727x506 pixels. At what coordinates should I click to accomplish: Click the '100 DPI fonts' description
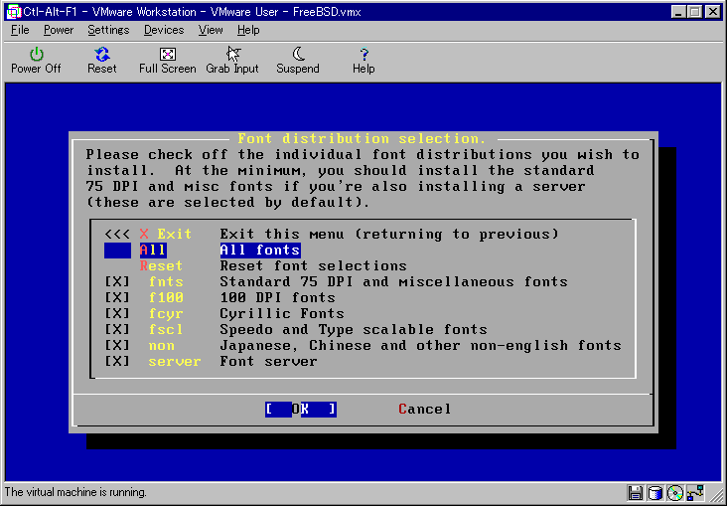(x=277, y=297)
